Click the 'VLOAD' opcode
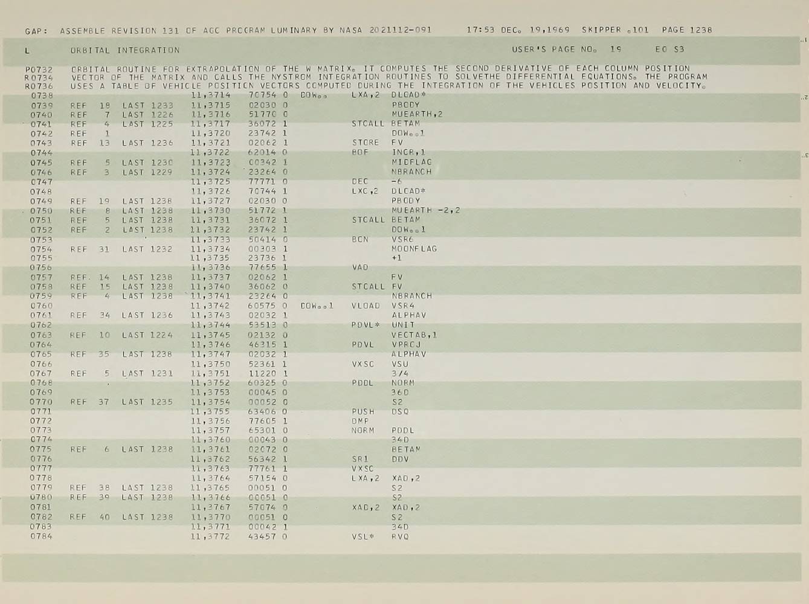 pyautogui.click(x=366, y=306)
